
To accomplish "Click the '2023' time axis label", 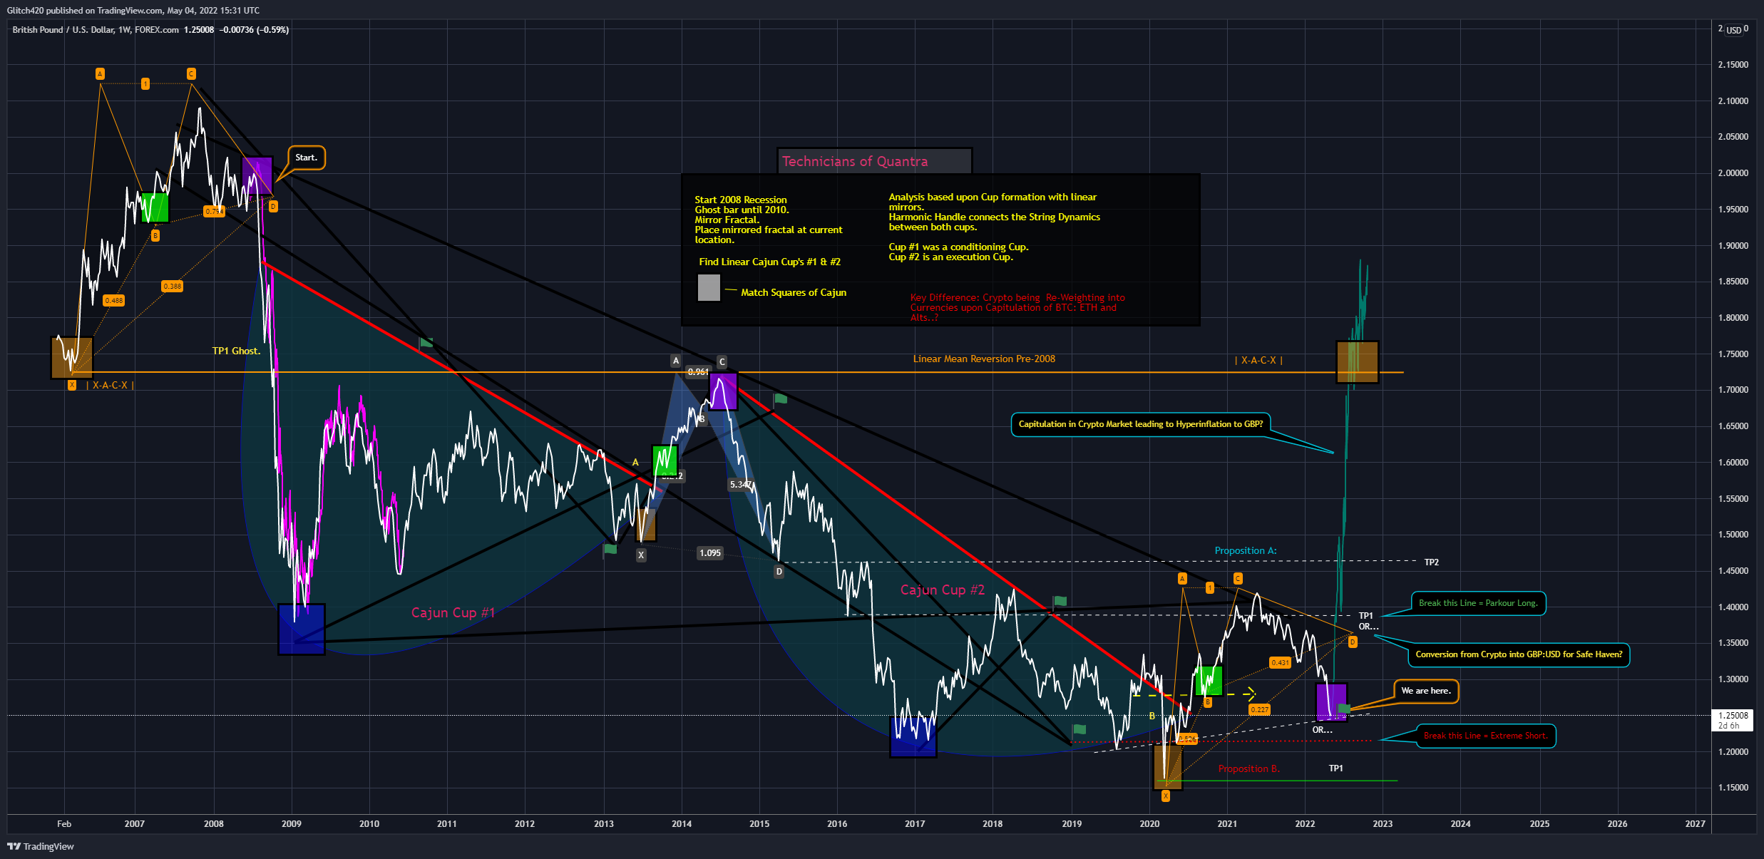I will [1383, 824].
